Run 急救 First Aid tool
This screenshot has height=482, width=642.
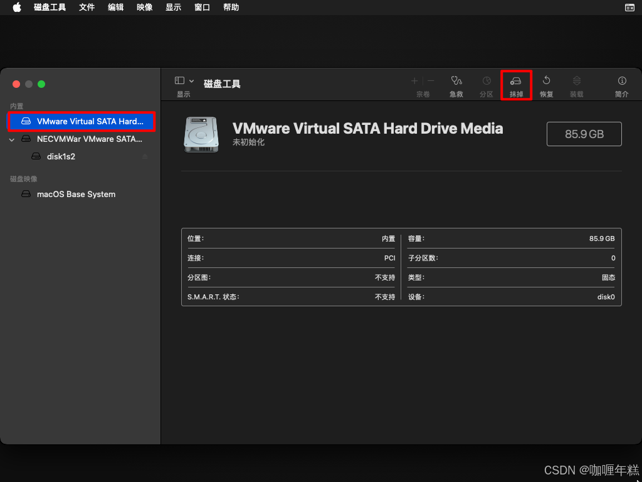click(x=456, y=87)
